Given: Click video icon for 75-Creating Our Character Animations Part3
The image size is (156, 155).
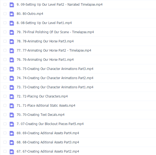Looking at the screenshot, I should pos(12,69).
